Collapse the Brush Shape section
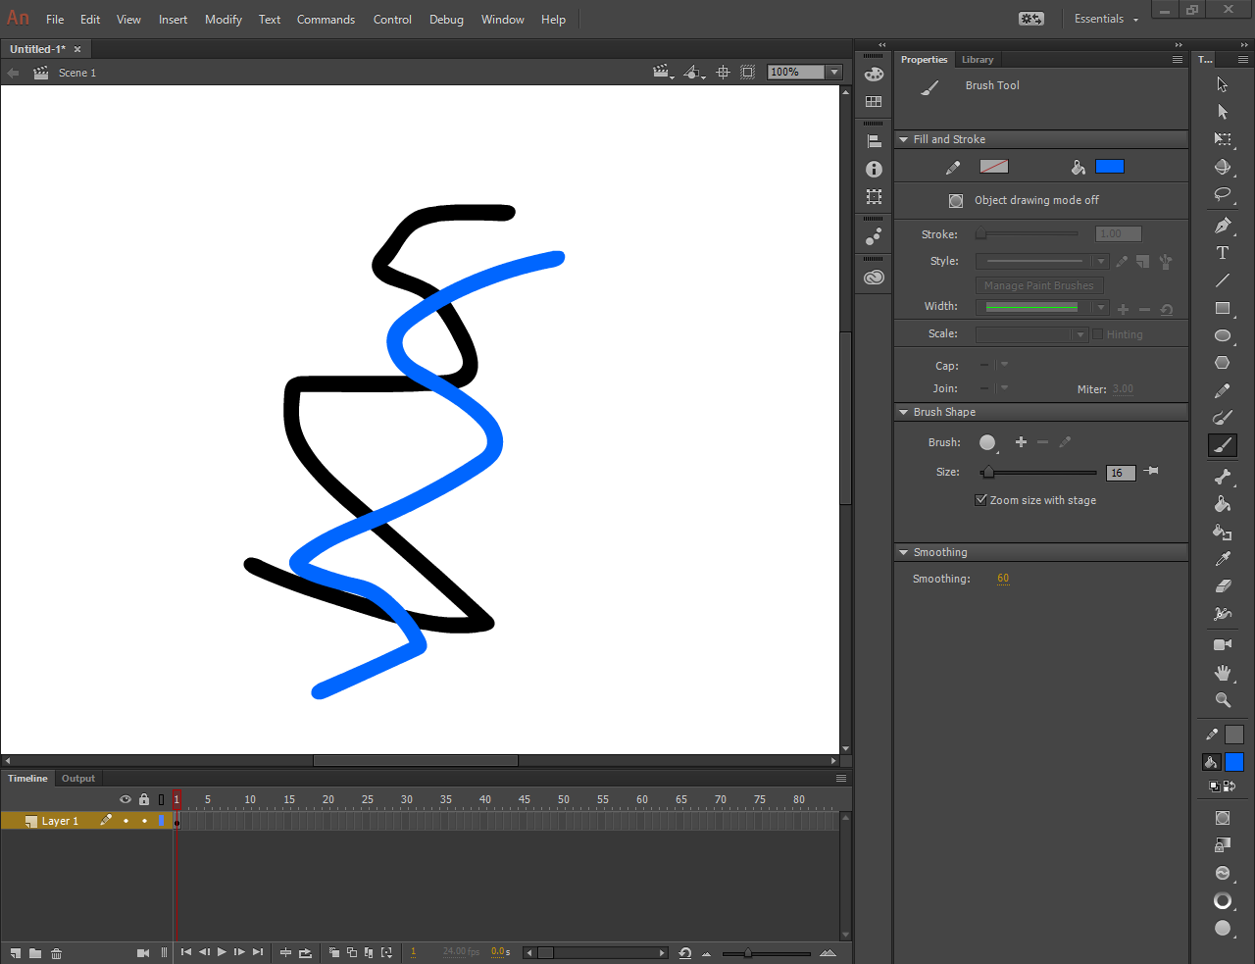 904,412
